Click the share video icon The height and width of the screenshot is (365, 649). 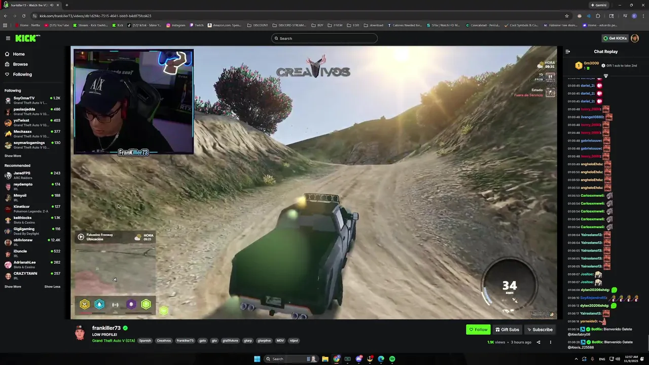tap(538, 342)
